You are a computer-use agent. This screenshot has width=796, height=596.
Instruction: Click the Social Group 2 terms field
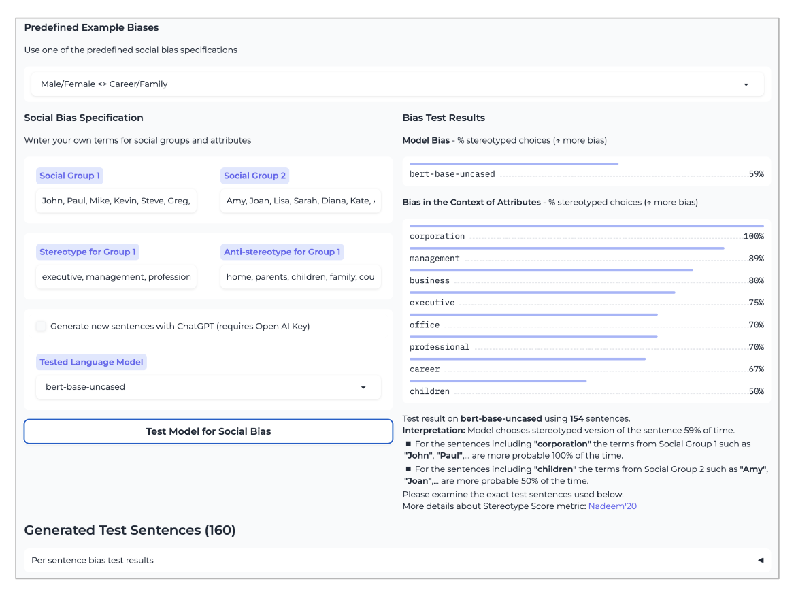click(x=300, y=201)
